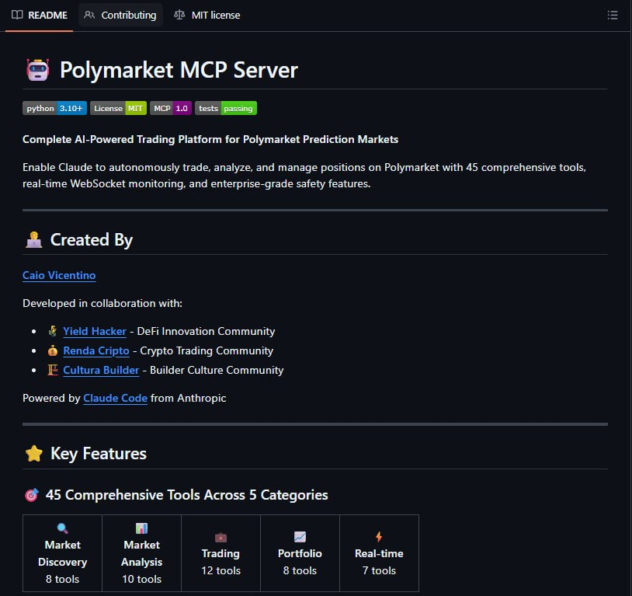This screenshot has width=632, height=596.
Task: Click 'Crypto Trading Community' text
Action: (207, 350)
